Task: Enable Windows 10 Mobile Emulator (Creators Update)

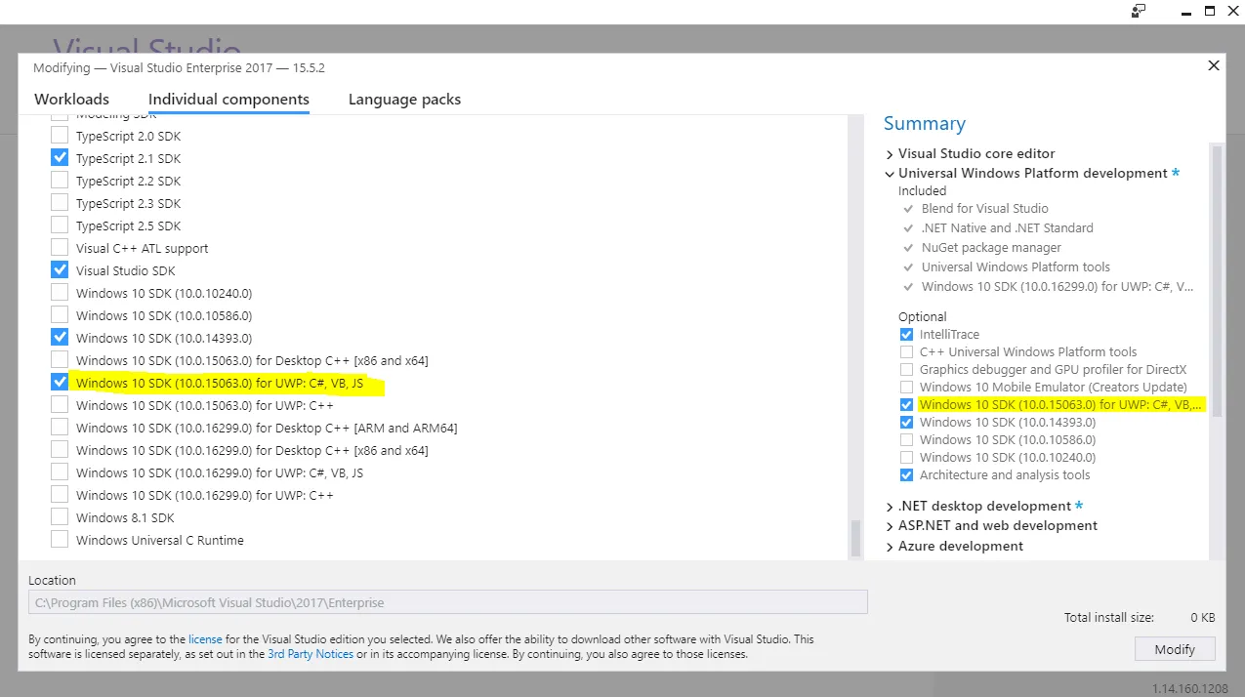Action: click(x=906, y=387)
